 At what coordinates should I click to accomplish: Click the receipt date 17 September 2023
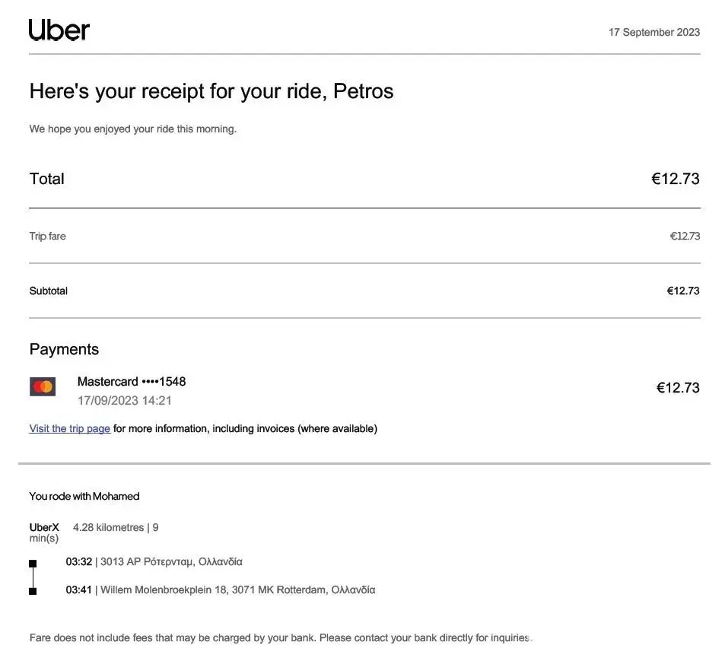pyautogui.click(x=653, y=32)
